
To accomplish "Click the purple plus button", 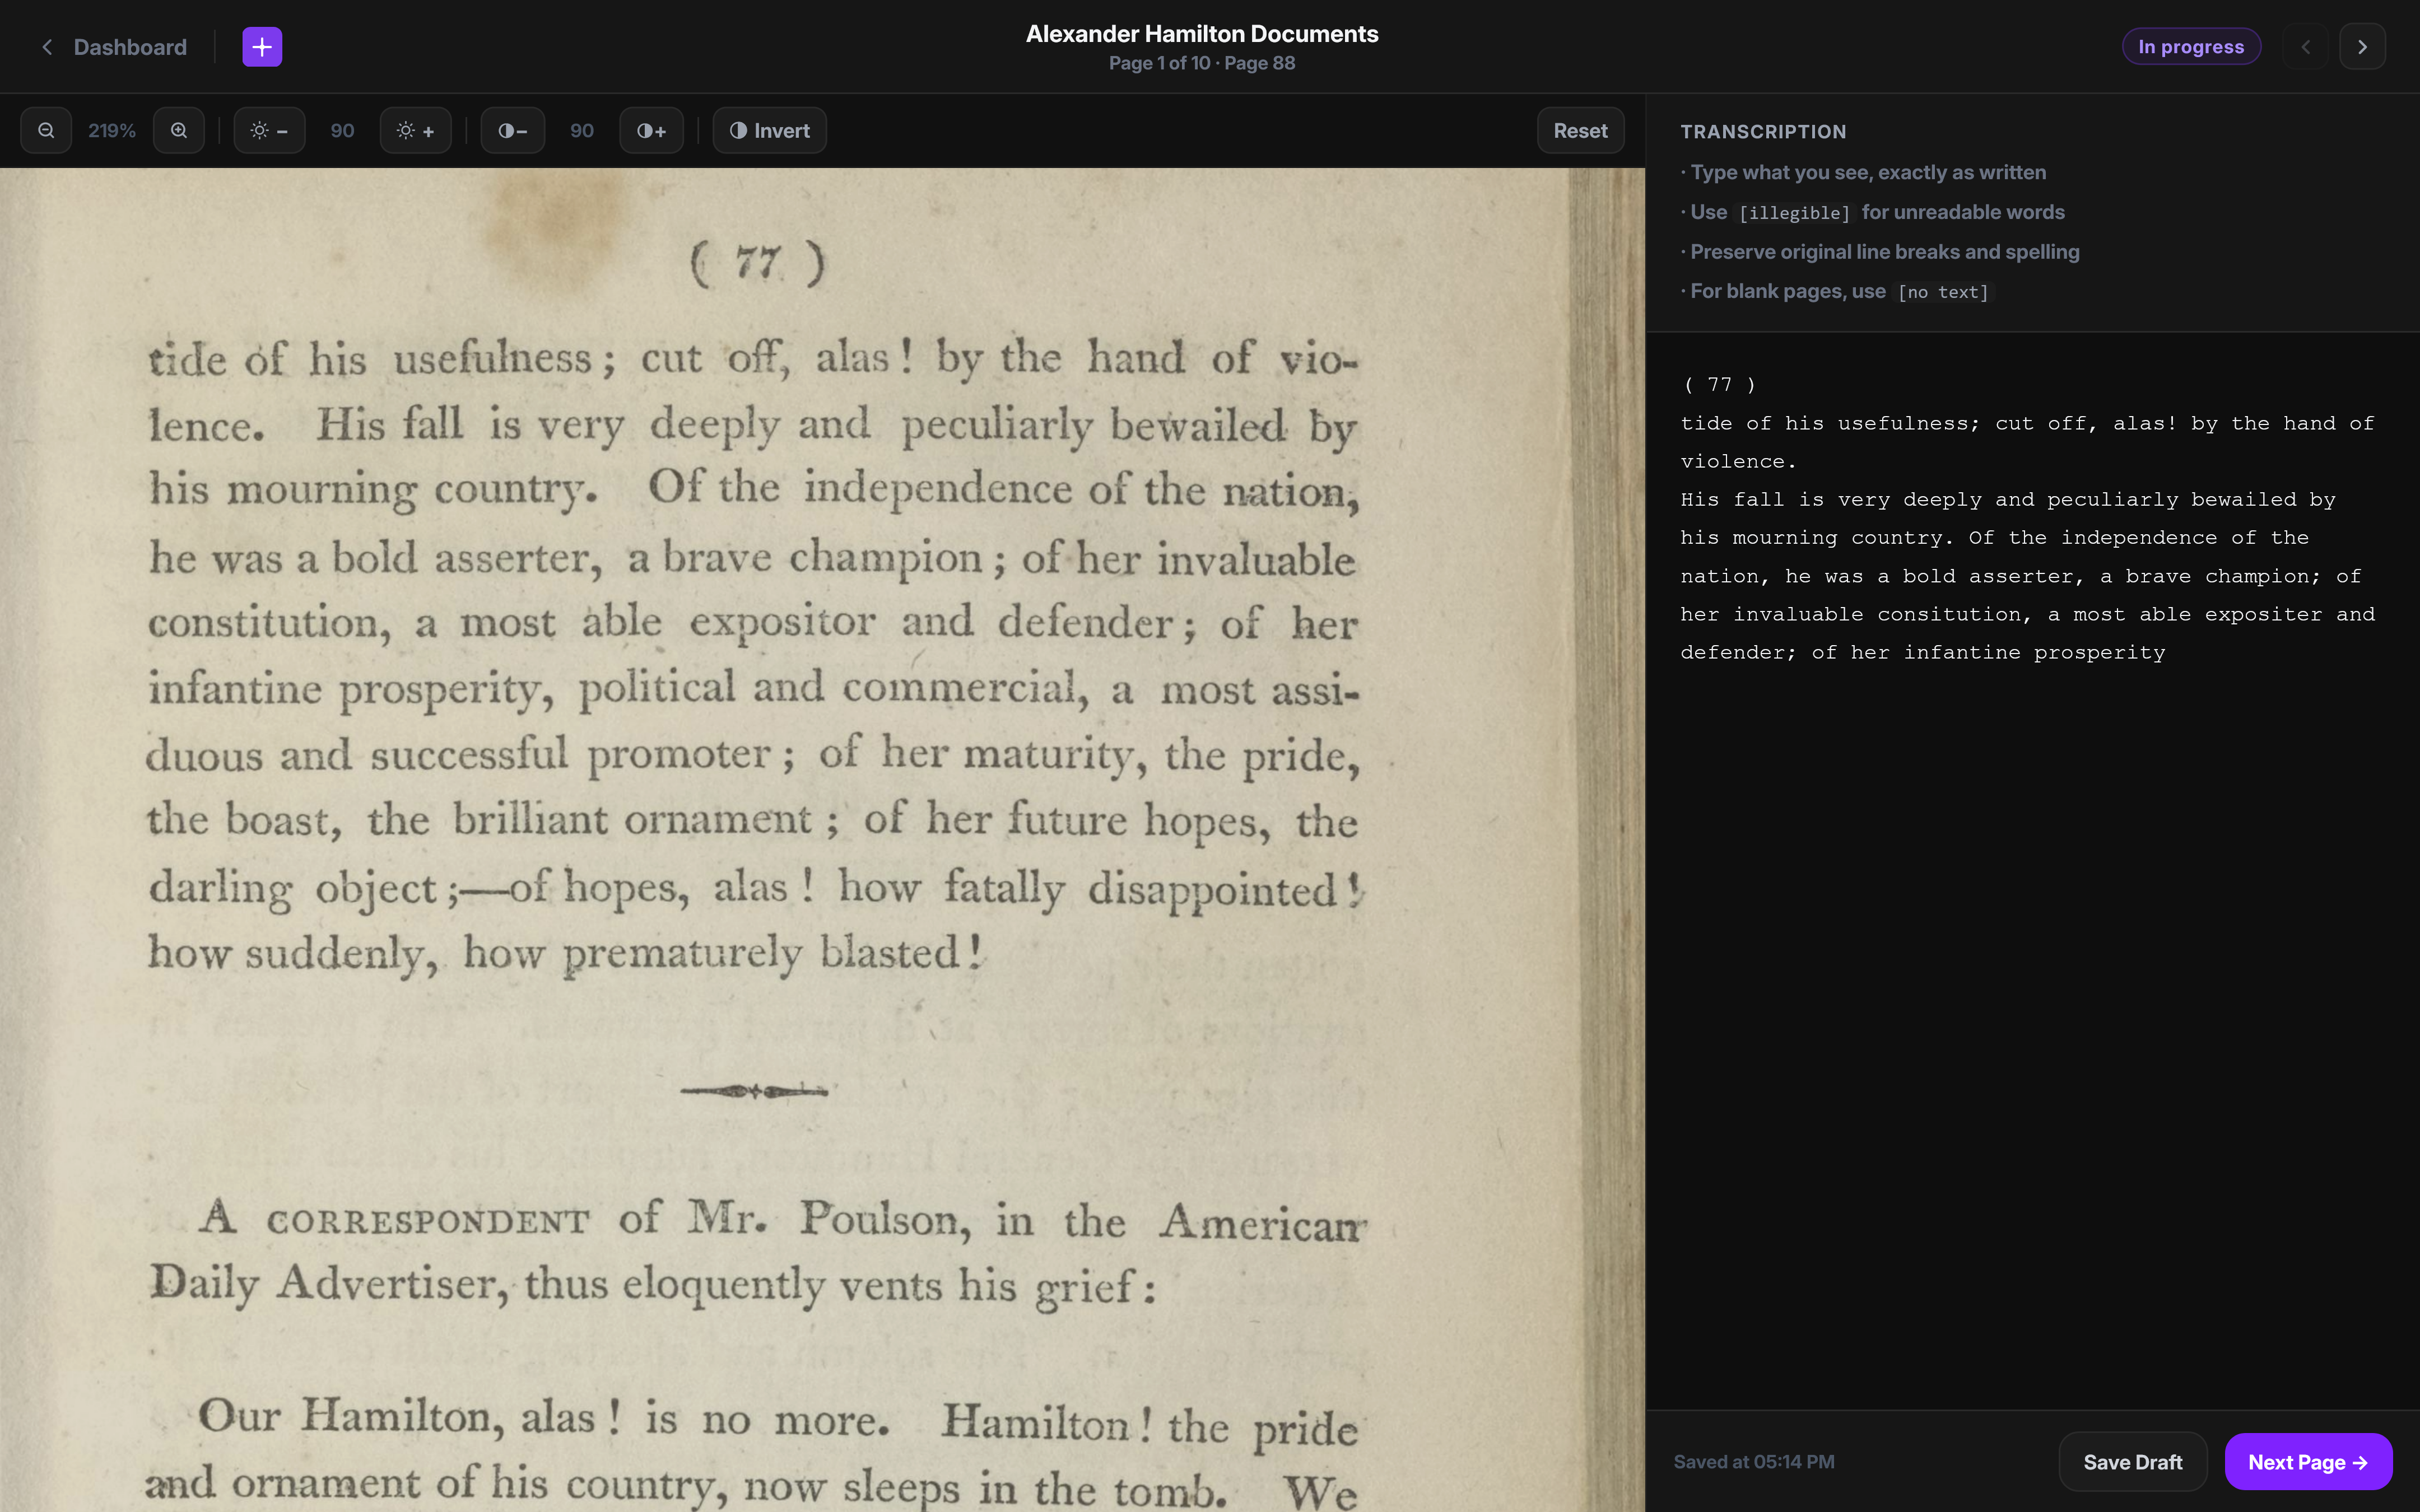I will coord(262,47).
